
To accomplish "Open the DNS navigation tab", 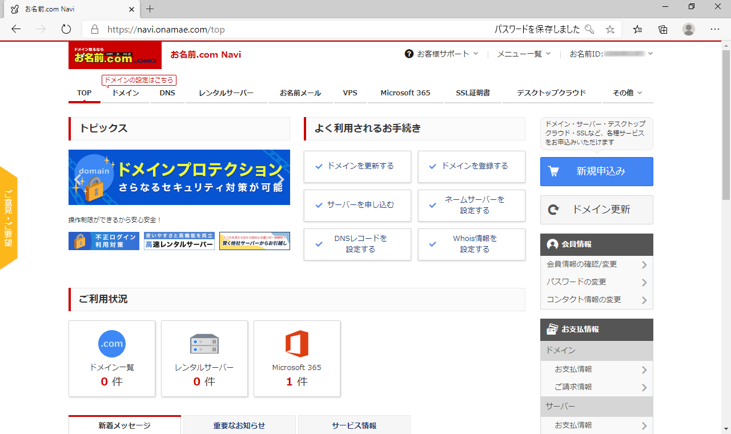I will pyautogui.click(x=167, y=93).
